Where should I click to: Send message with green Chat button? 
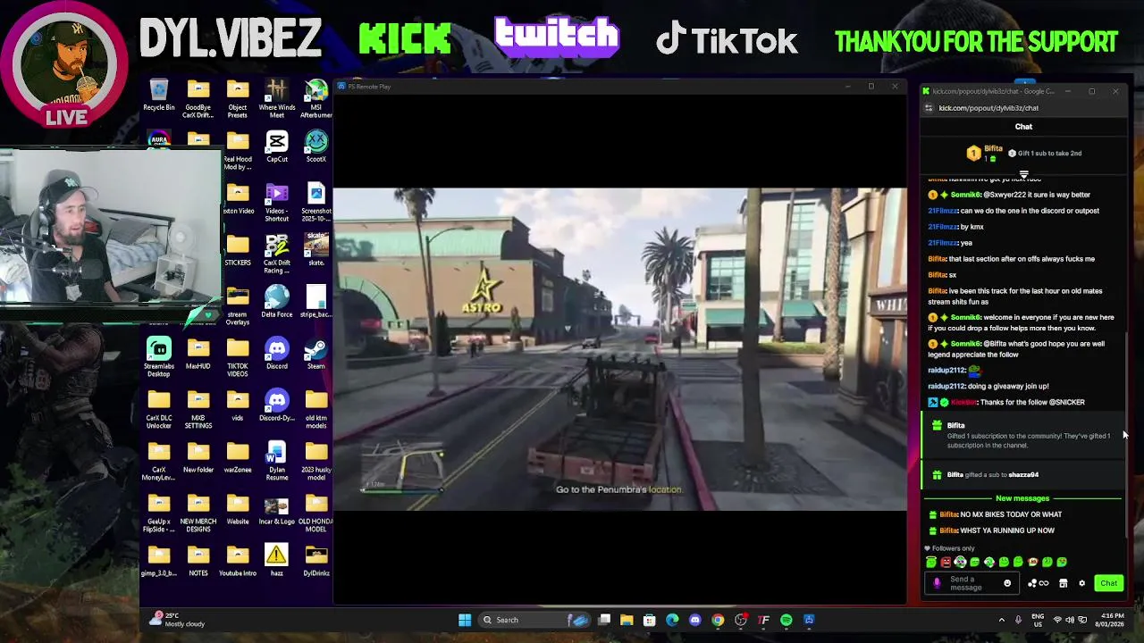1108,583
